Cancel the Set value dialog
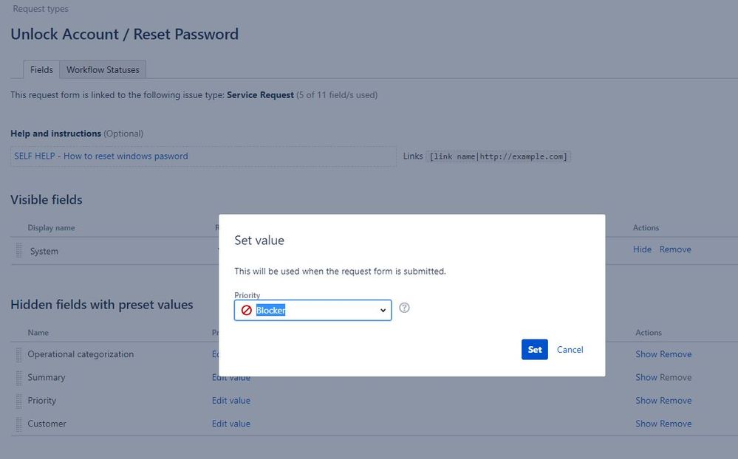This screenshot has width=738, height=459. [570, 350]
